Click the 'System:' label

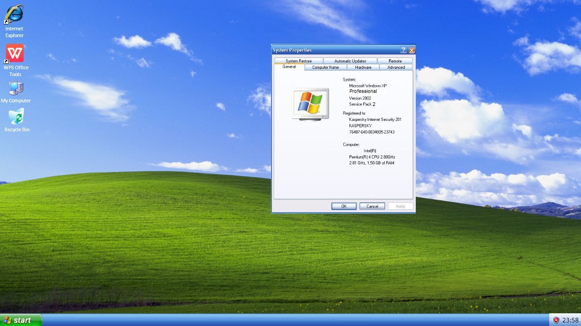[x=349, y=79]
